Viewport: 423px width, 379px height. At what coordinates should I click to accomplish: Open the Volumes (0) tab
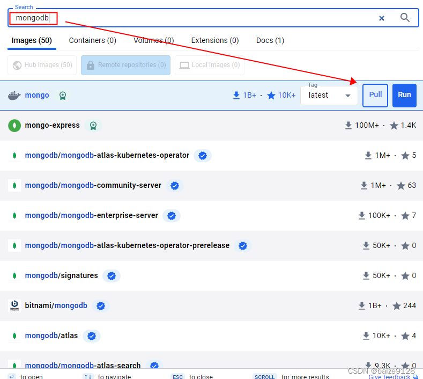tap(153, 40)
